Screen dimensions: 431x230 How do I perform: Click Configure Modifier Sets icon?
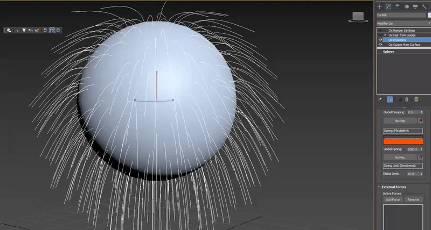click(x=416, y=99)
